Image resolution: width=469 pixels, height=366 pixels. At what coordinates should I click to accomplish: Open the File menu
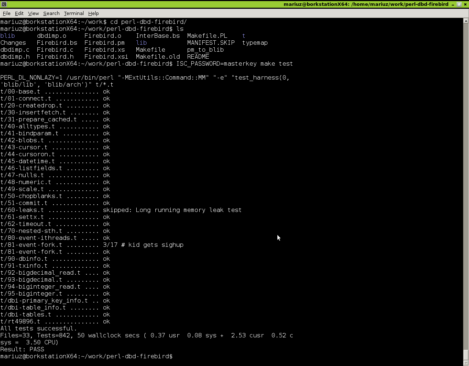pos(7,13)
